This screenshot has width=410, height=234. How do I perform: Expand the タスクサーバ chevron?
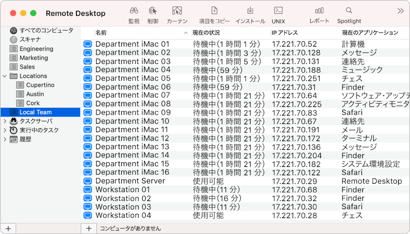[5, 121]
